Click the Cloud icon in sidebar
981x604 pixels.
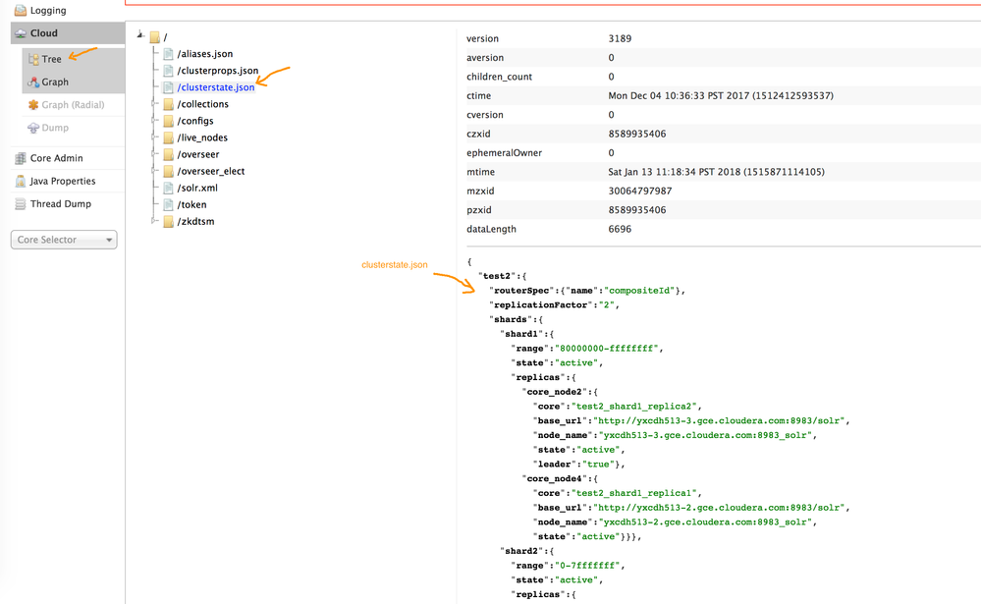[21, 33]
